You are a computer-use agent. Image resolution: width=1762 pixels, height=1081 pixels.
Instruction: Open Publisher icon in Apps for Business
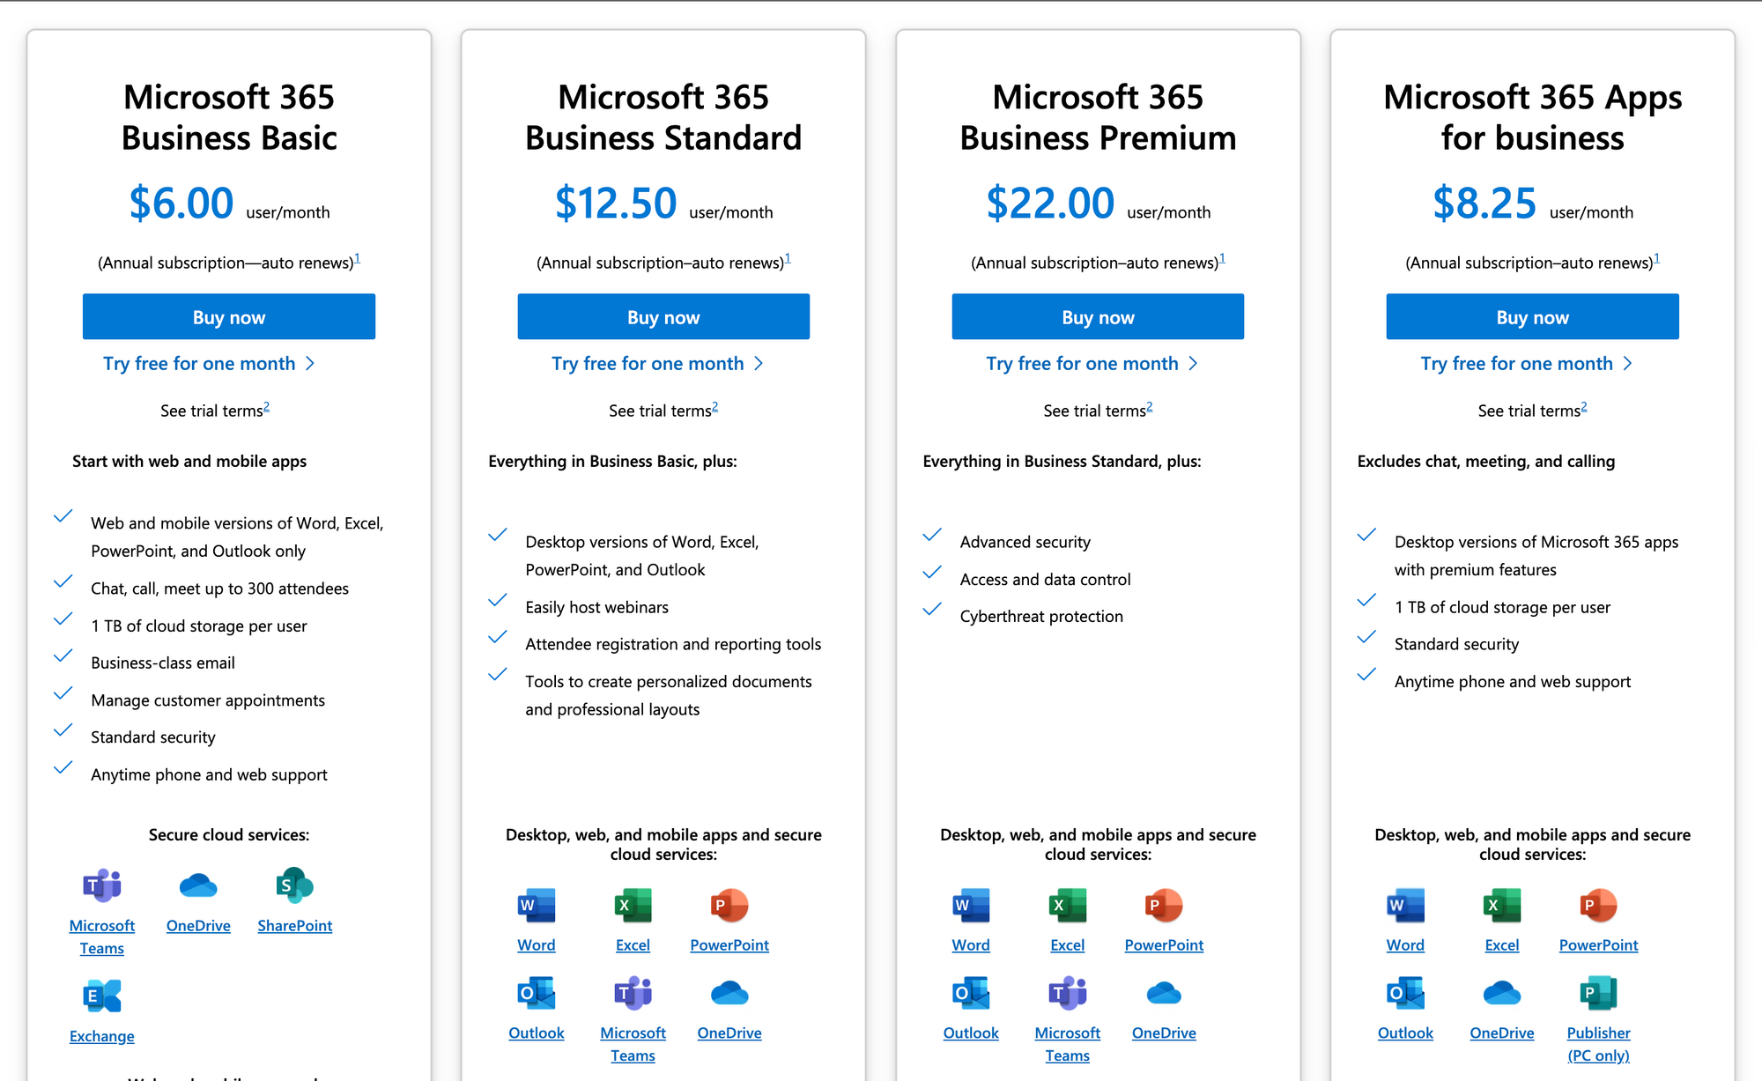coord(1598,993)
